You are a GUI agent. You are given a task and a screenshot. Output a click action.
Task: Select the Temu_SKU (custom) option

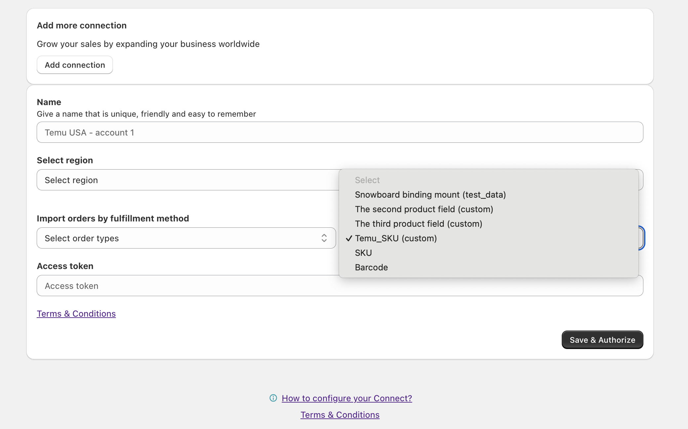(396, 238)
